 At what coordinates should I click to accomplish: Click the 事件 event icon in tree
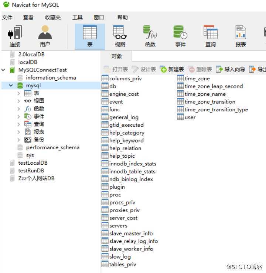28,116
